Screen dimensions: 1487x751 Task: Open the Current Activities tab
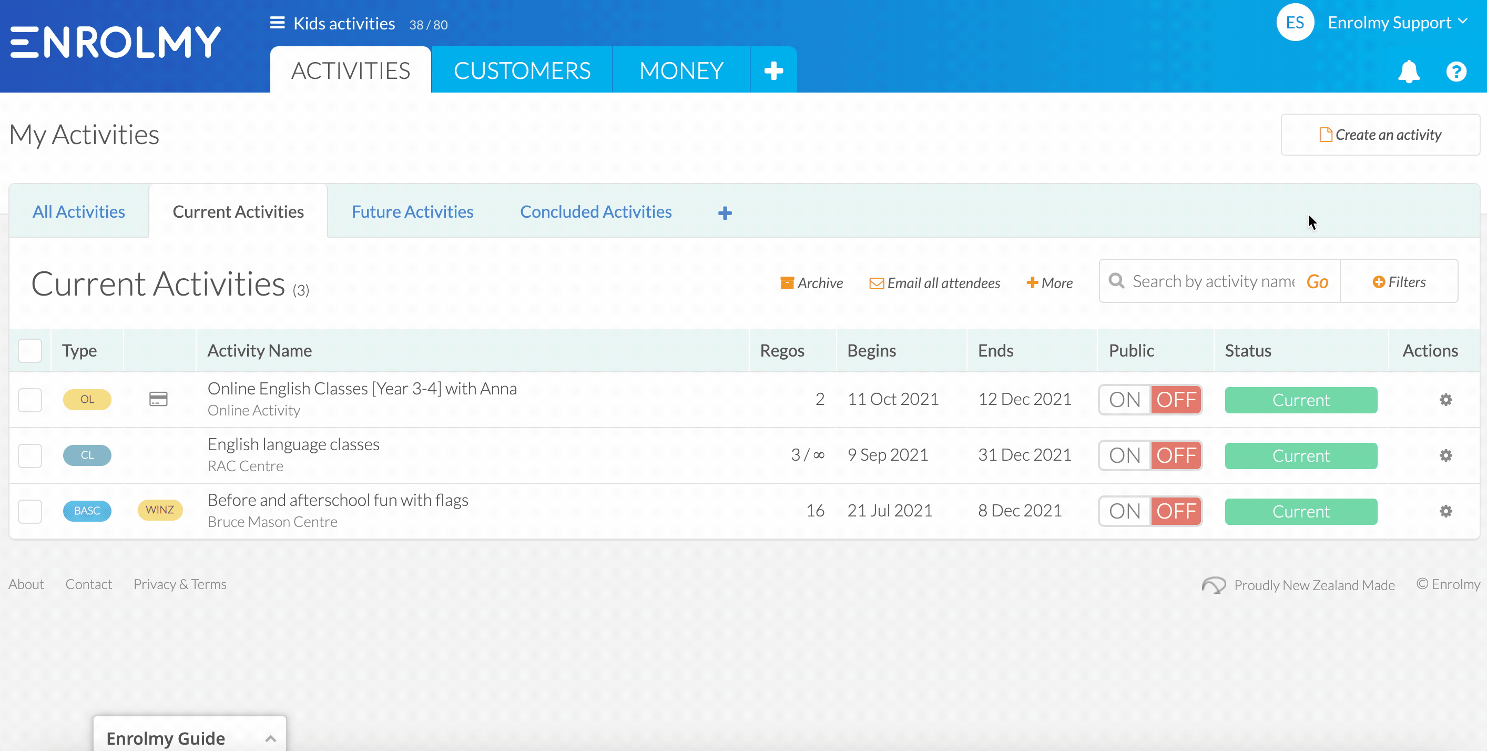click(x=238, y=211)
